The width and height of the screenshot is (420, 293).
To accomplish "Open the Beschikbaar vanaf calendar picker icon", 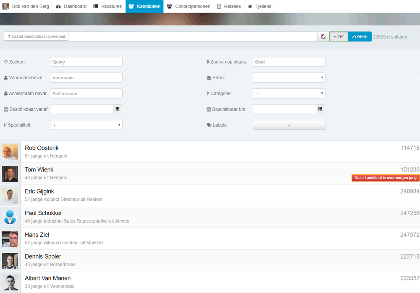I will 118,109.
